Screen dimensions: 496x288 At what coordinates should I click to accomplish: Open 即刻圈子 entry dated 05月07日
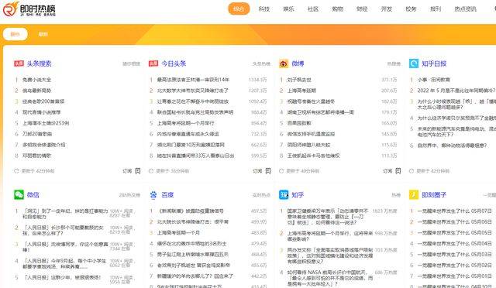point(455,211)
